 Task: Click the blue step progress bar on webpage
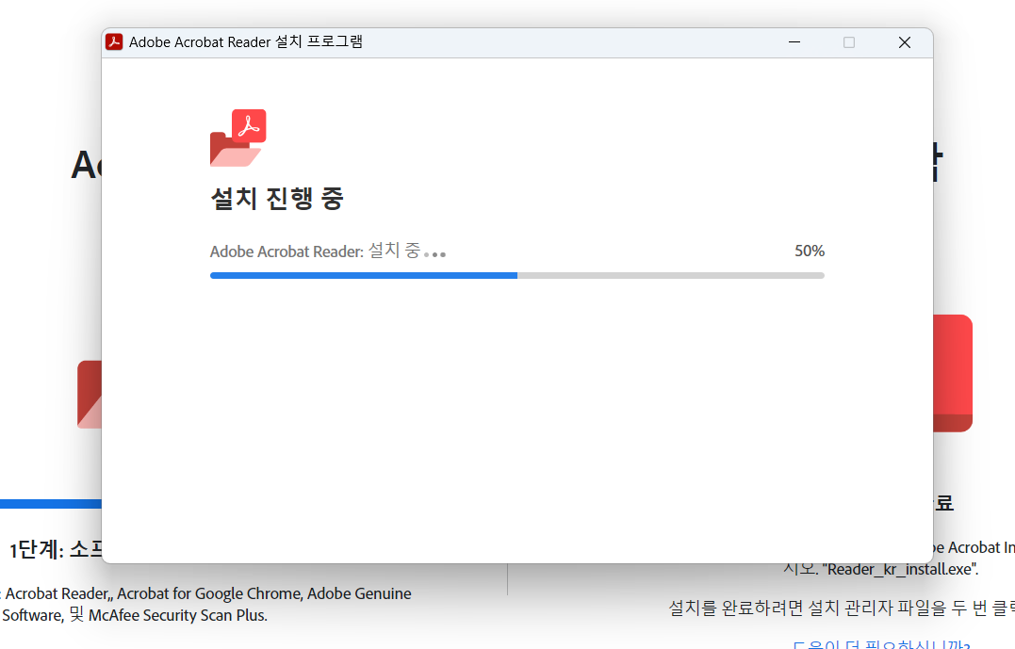pyautogui.click(x=51, y=504)
